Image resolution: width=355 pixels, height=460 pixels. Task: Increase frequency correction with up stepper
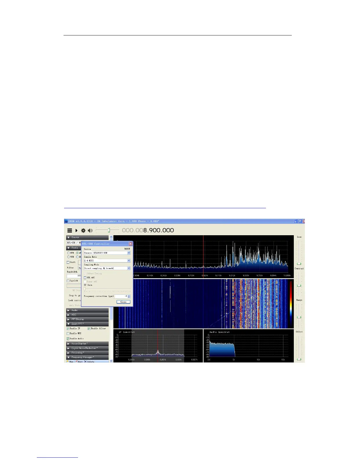(x=129, y=295)
